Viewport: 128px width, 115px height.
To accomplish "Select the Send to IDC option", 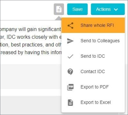I will [93, 56].
